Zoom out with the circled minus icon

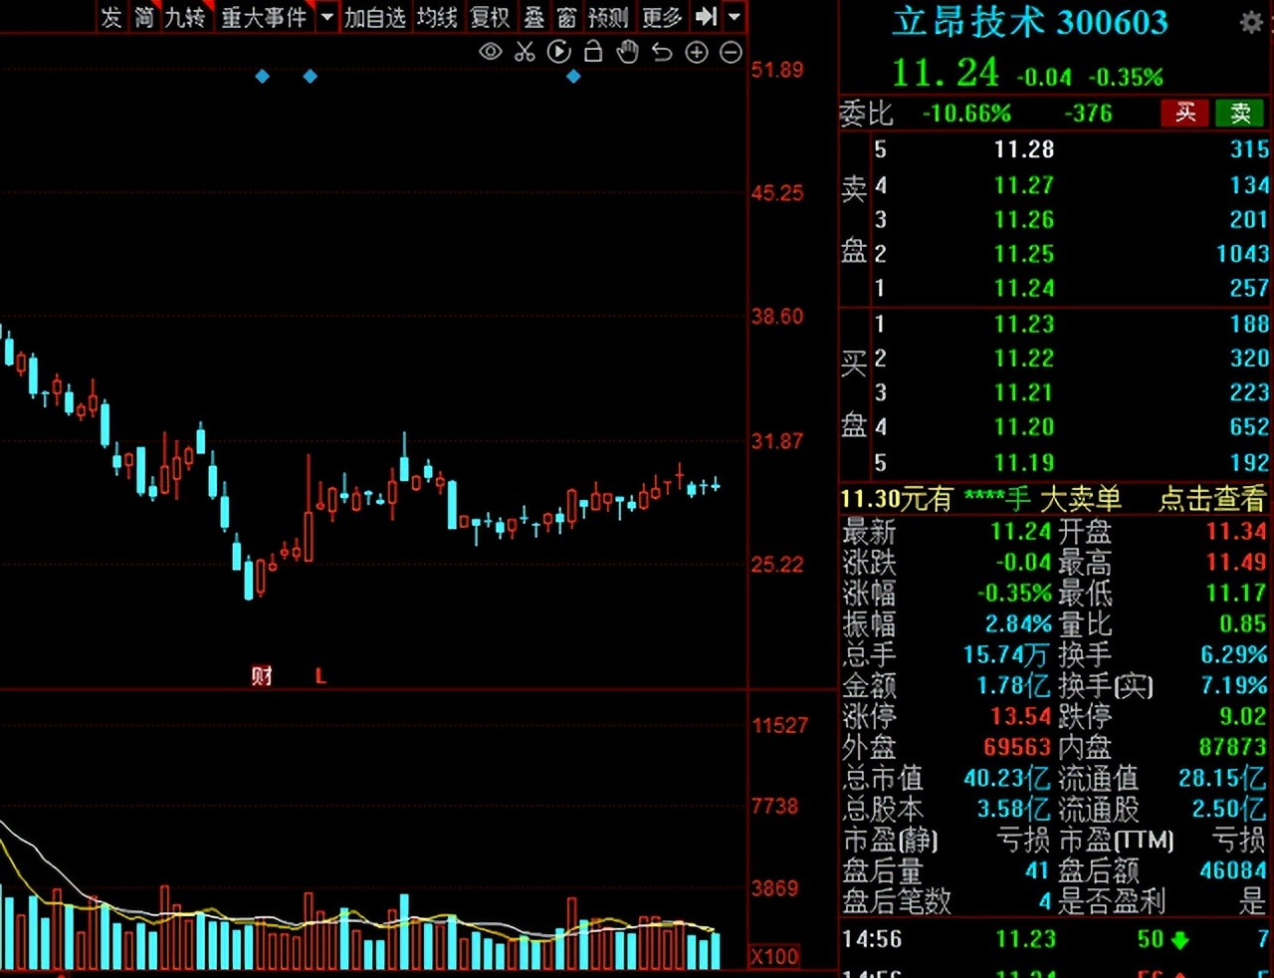(731, 53)
